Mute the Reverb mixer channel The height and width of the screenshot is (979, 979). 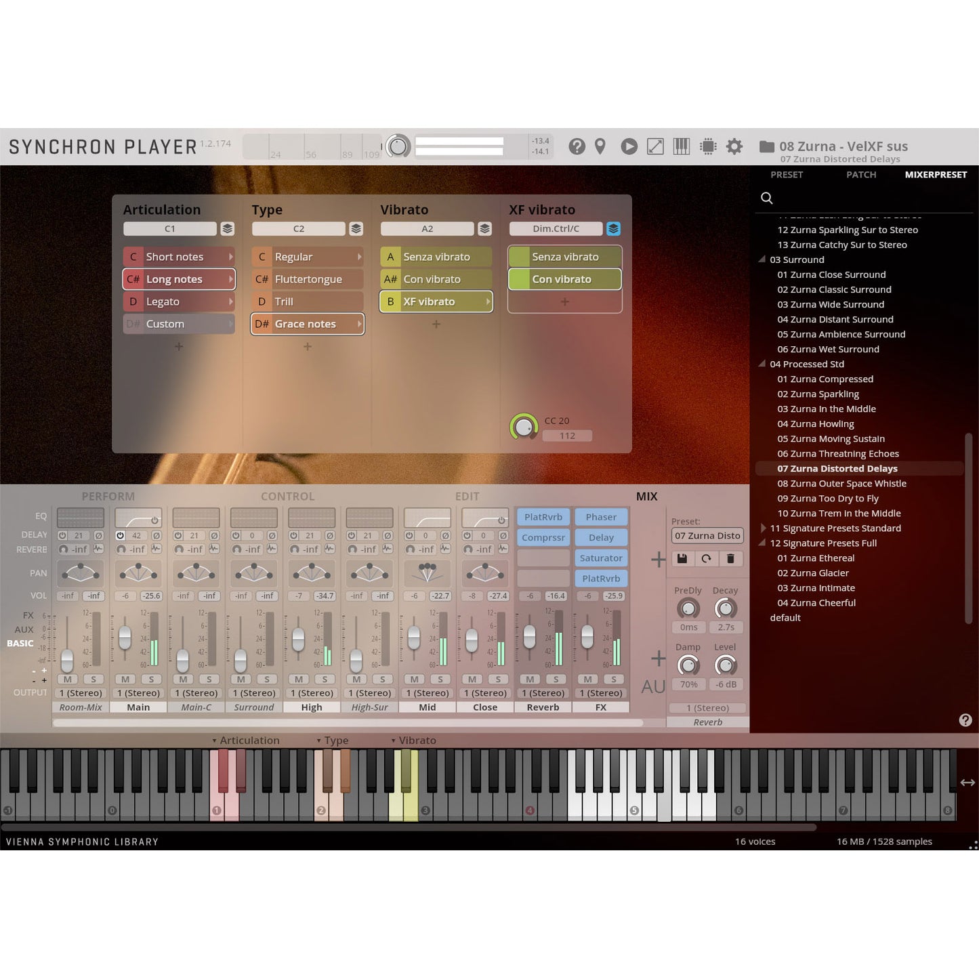click(x=530, y=679)
